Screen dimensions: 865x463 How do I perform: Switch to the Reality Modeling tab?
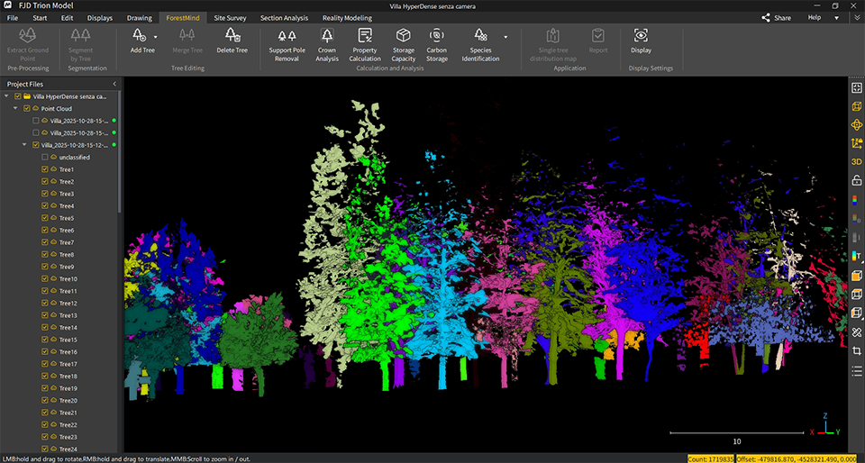pos(347,18)
